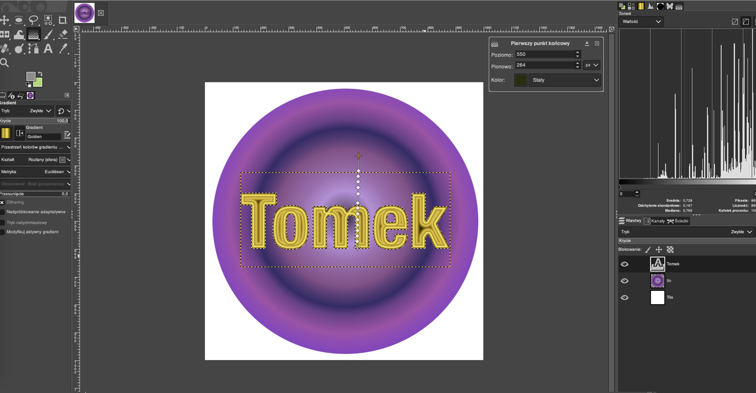Reset colors to black and white
The width and height of the screenshot is (756, 393).
(x=28, y=84)
